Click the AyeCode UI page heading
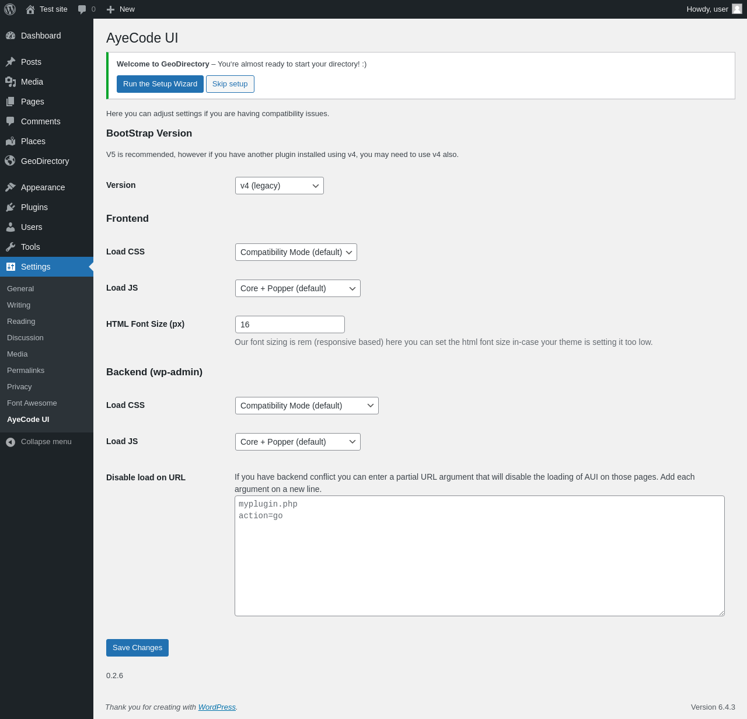 click(142, 38)
